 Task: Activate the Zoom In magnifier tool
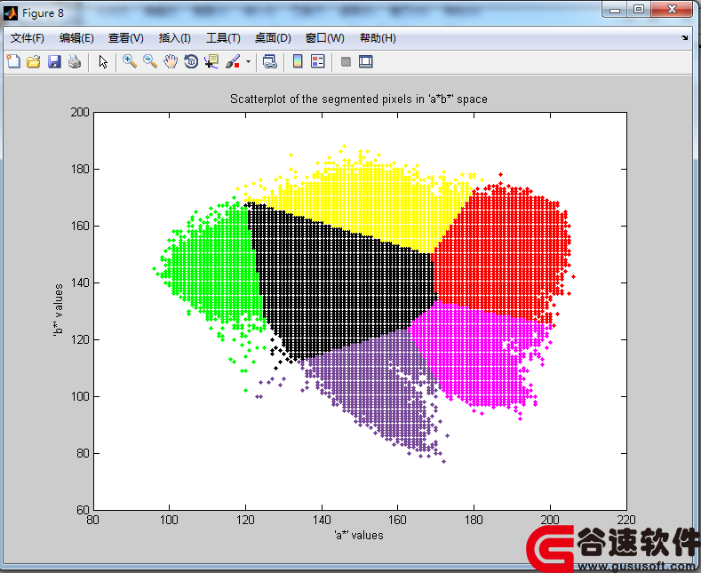[x=130, y=61]
